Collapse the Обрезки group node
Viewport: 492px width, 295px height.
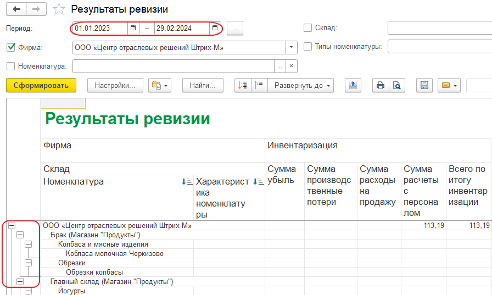click(x=28, y=263)
